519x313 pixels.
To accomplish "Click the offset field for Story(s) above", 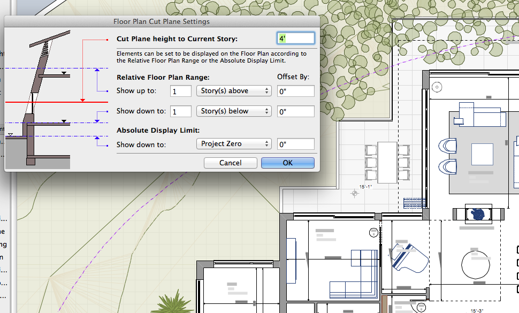I will click(x=295, y=91).
